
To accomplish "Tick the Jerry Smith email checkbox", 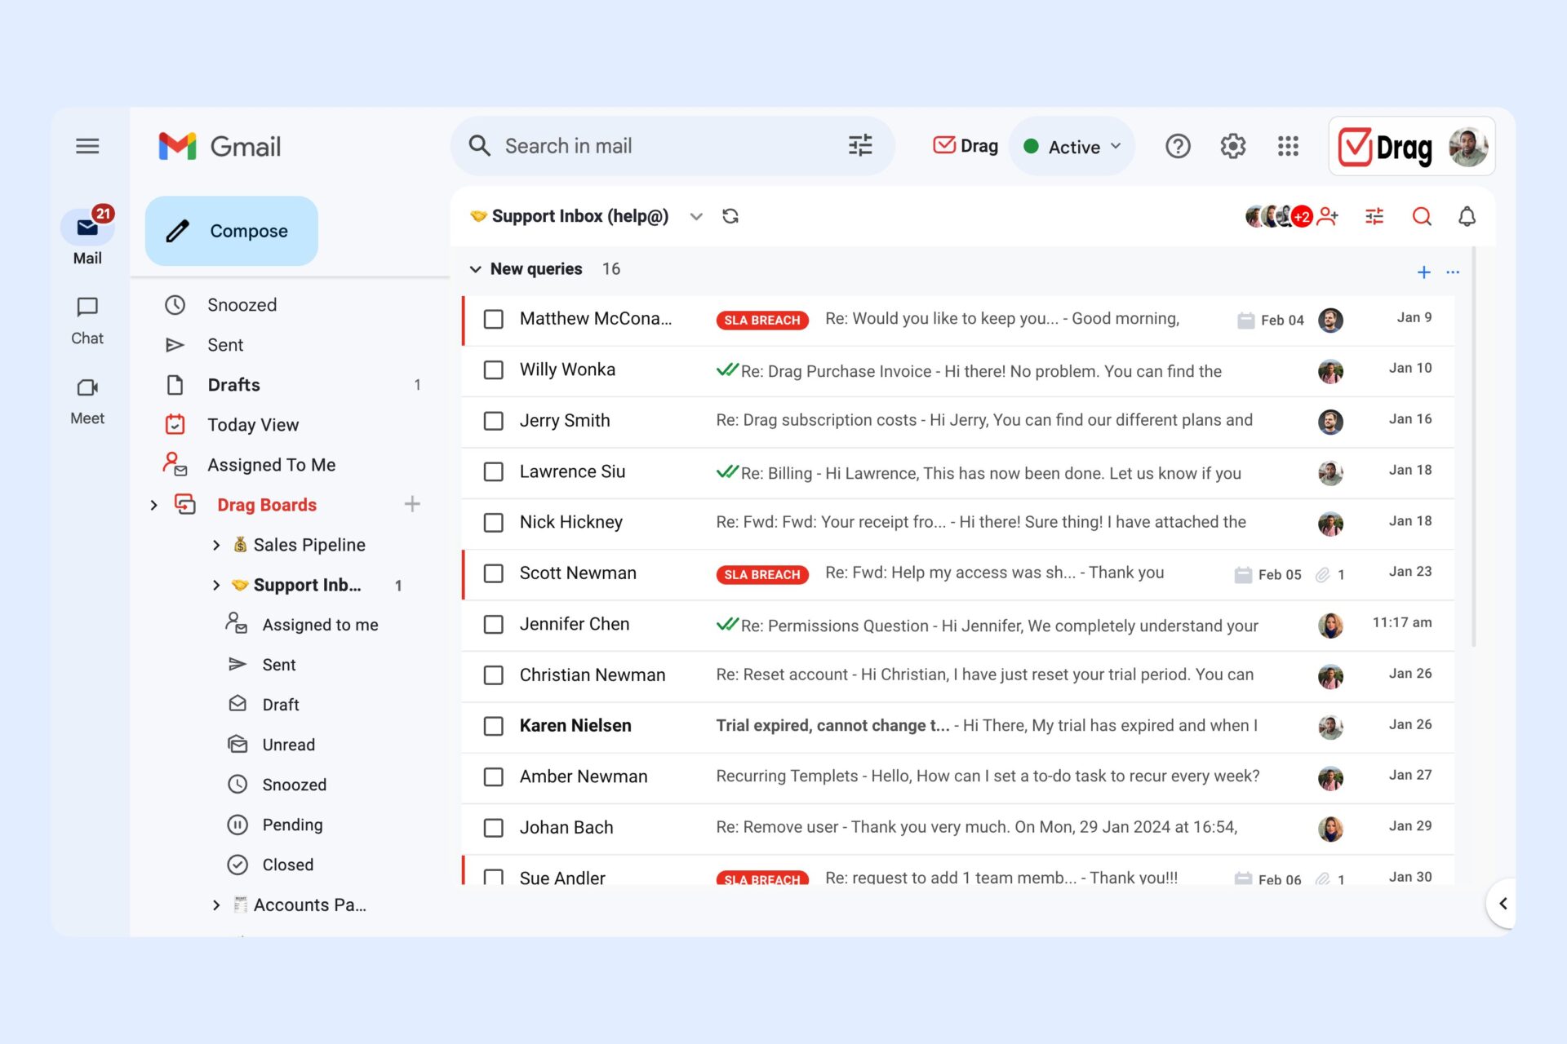I will click(x=493, y=421).
